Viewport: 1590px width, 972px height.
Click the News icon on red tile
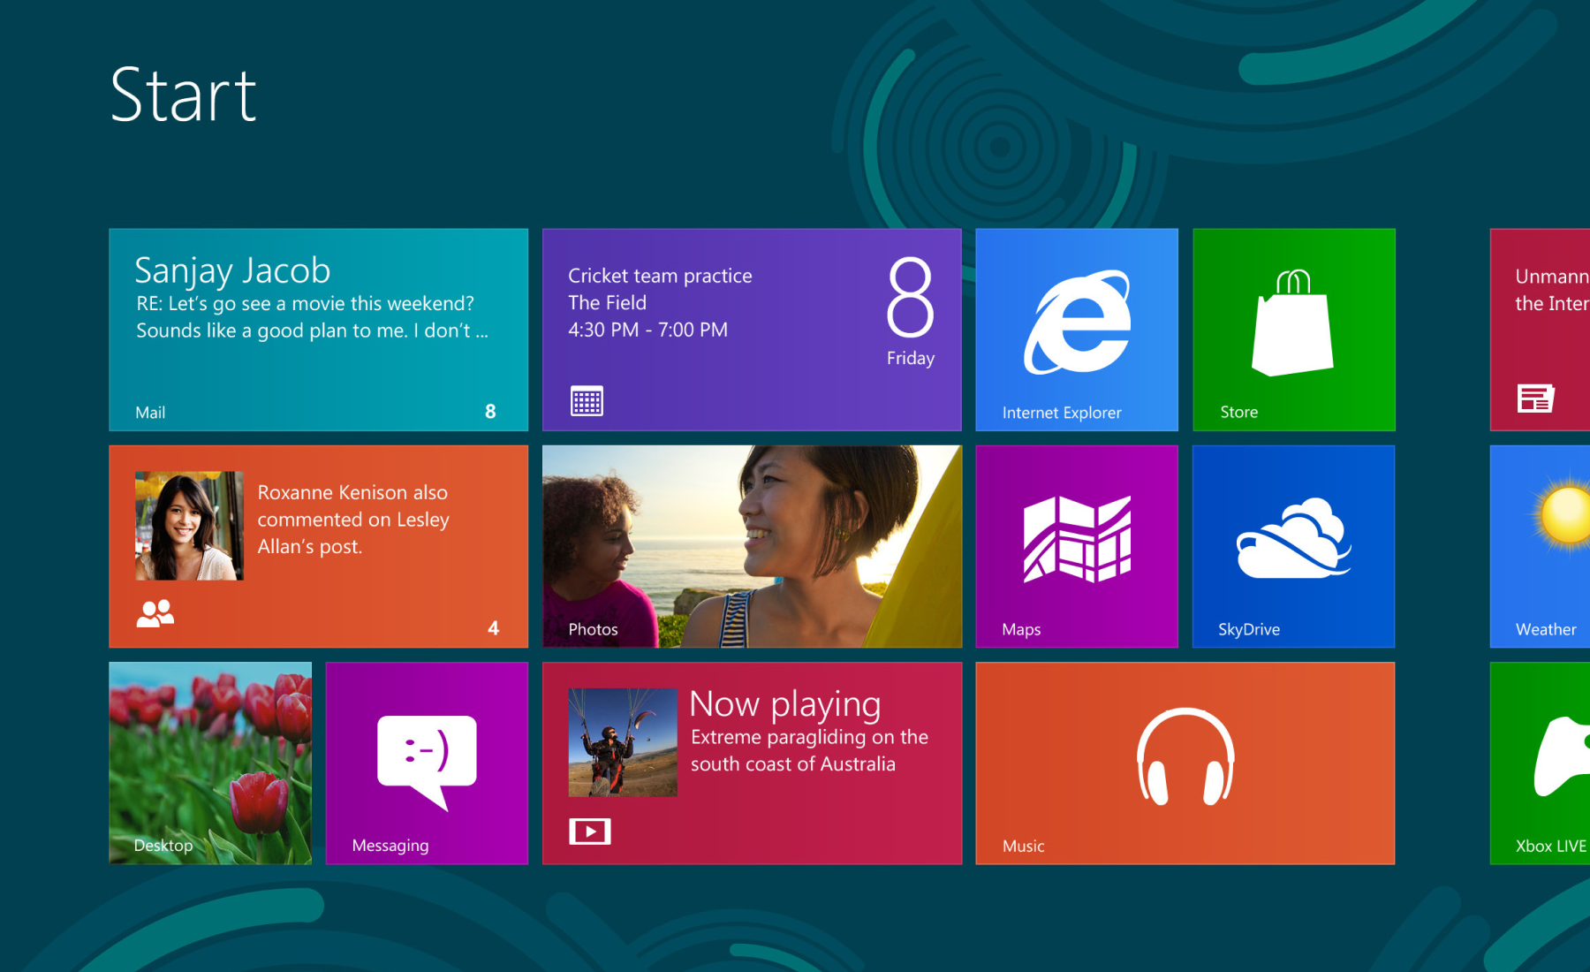tap(1536, 399)
